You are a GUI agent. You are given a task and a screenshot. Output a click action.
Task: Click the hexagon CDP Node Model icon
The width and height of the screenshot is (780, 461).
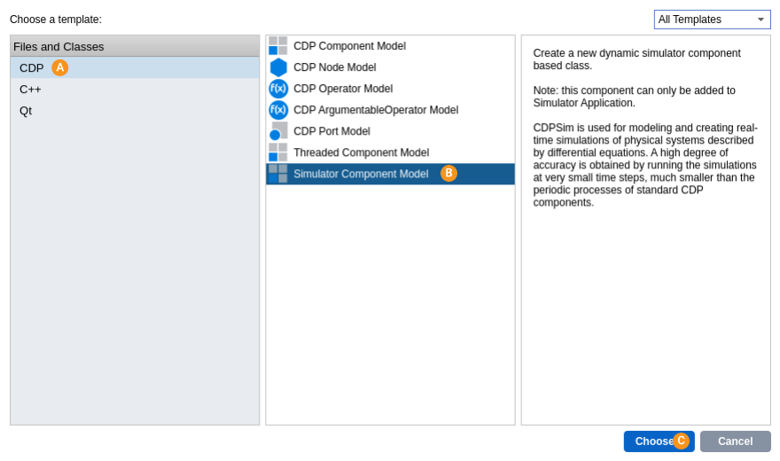click(278, 67)
